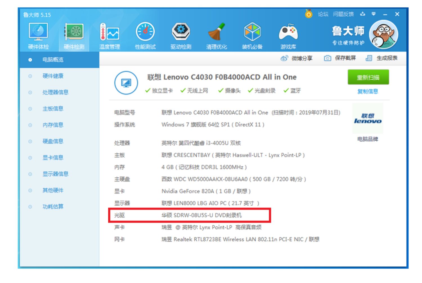This screenshot has height=283, width=422.
Task: Open title bar dropdown menu arrow
Action: click(374, 14)
